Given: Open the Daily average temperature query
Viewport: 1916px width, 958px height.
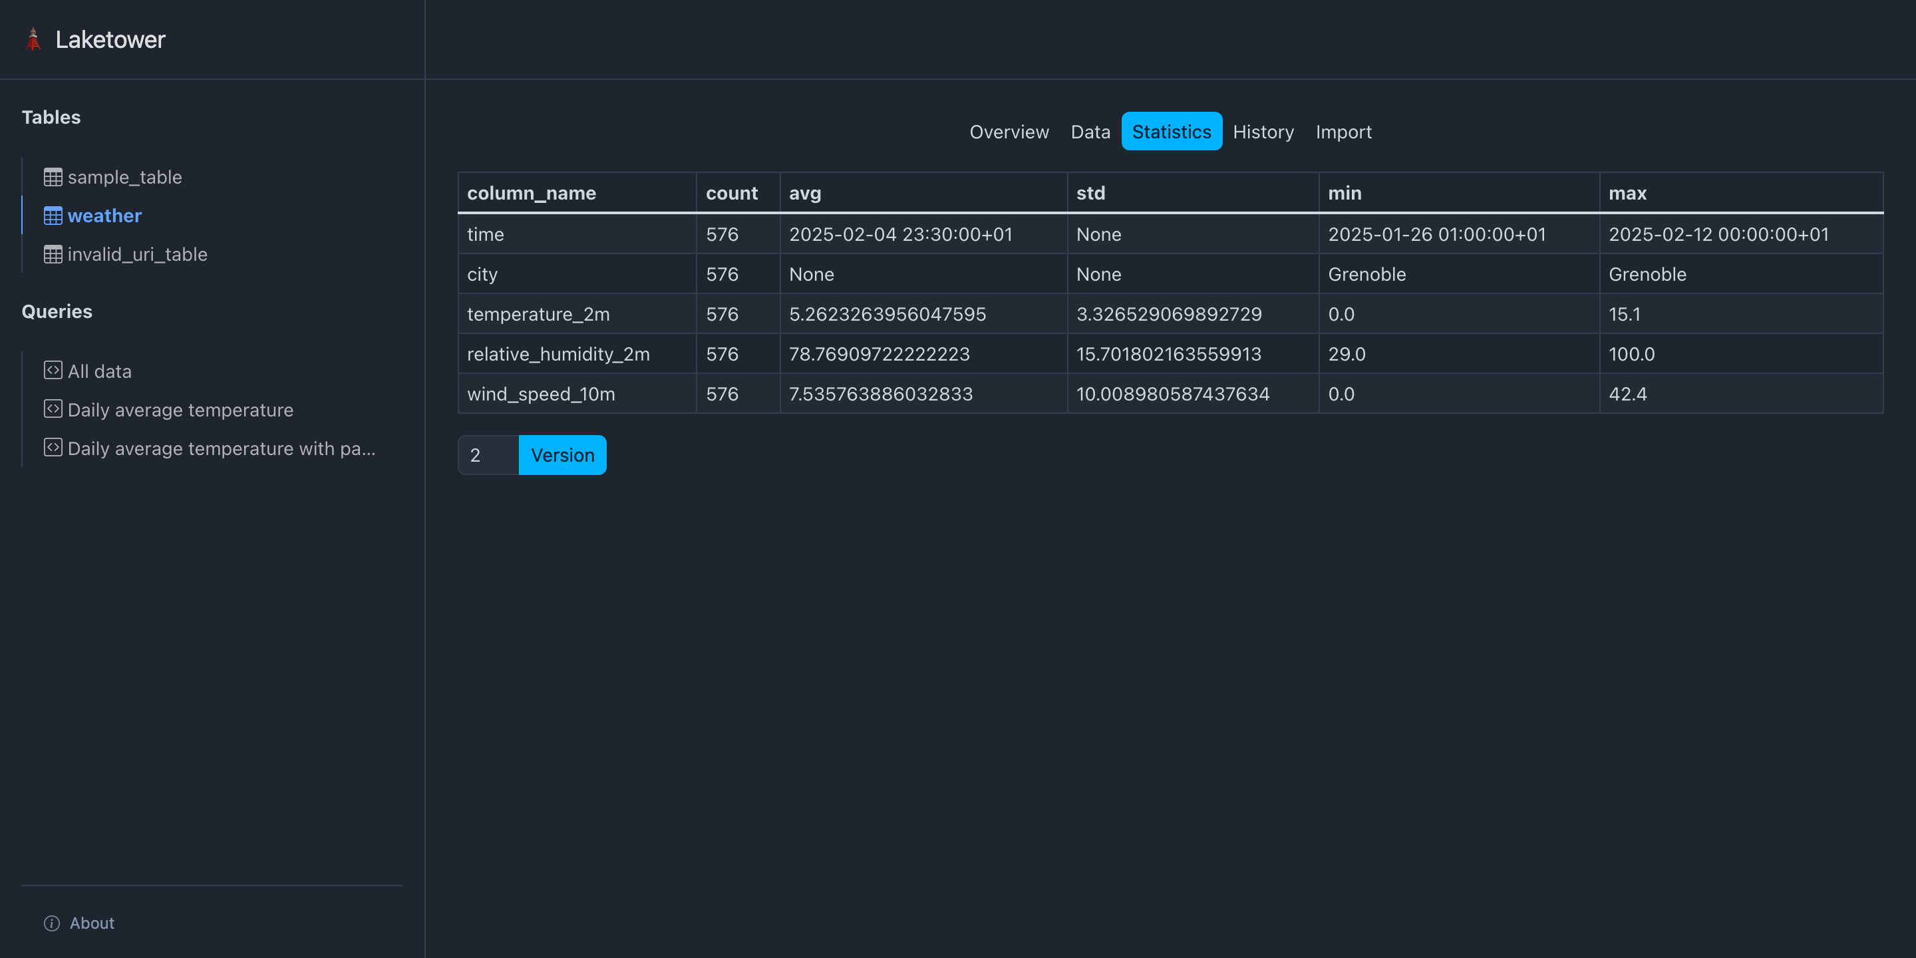Looking at the screenshot, I should point(180,408).
